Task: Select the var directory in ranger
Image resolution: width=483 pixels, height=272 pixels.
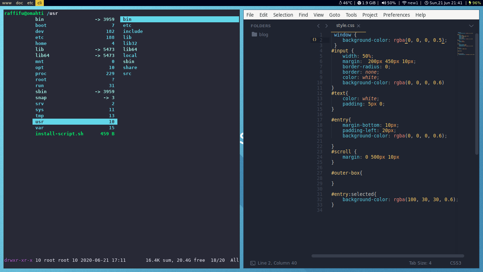Action: click(x=75, y=127)
